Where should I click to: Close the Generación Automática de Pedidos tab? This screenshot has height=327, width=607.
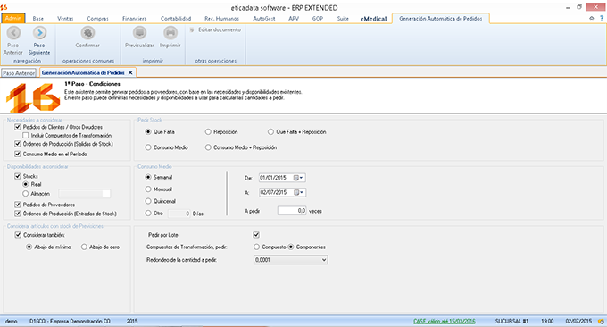(130, 72)
